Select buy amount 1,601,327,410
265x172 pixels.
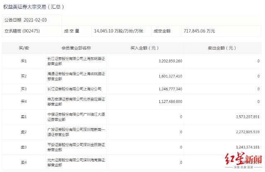tap(170, 76)
